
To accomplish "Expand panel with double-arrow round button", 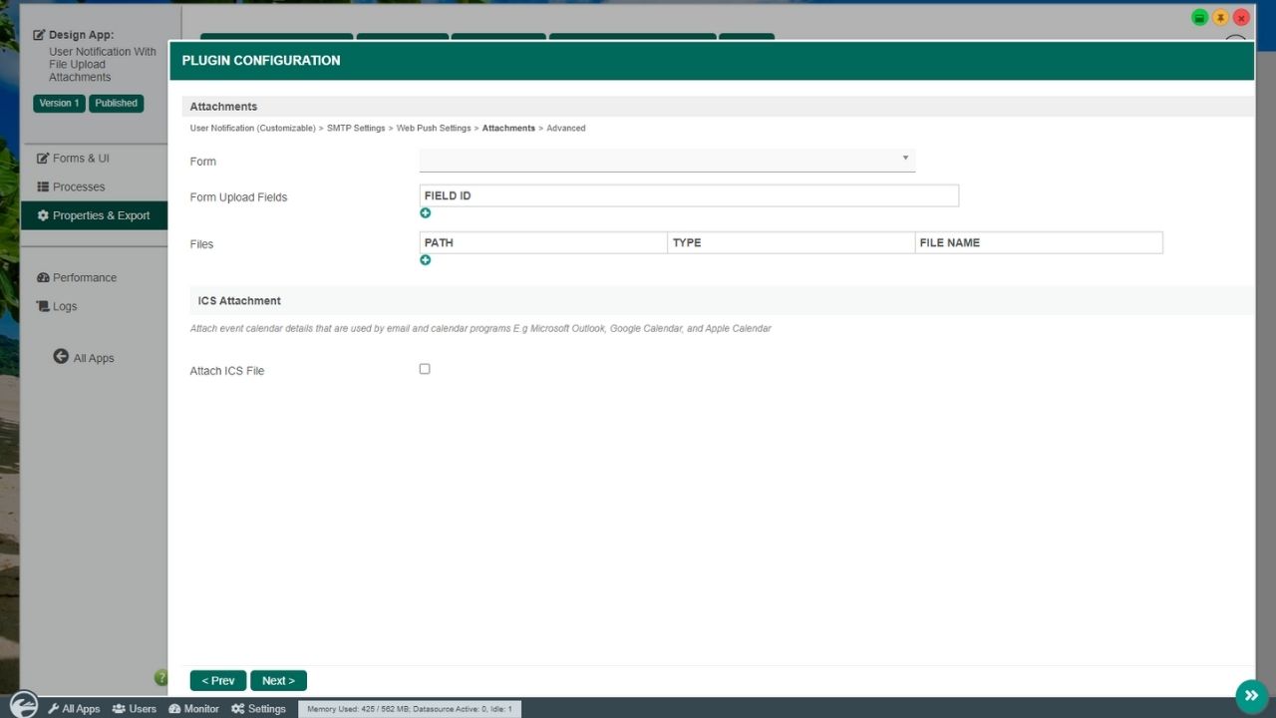I will [x=1251, y=695].
